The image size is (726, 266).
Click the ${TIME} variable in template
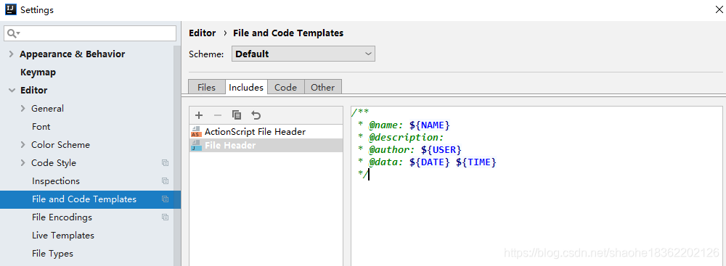[x=476, y=162]
